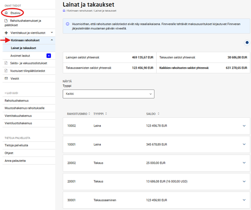251x210 pixels.
Task: Click the Vuotuiset tilinpäätöstiedot icon
Action: point(6,71)
